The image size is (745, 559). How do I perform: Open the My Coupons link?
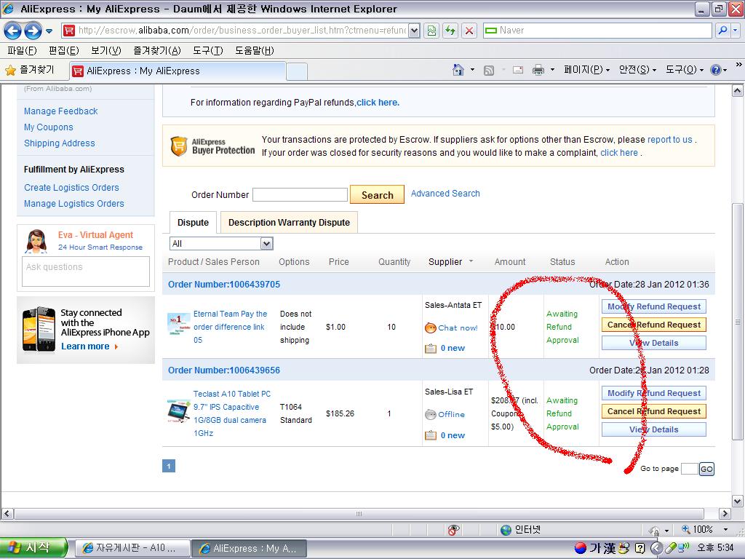[x=49, y=127]
